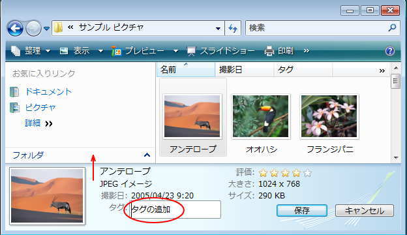Set 評価 rating to two stars
The width and height of the screenshot is (407, 235).
pos(274,172)
